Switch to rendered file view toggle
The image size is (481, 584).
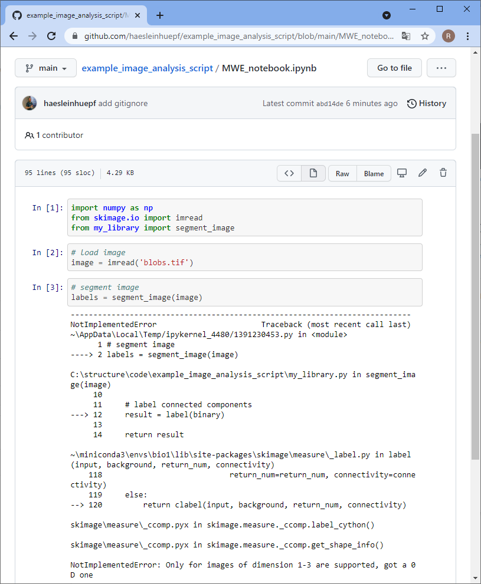(x=313, y=173)
